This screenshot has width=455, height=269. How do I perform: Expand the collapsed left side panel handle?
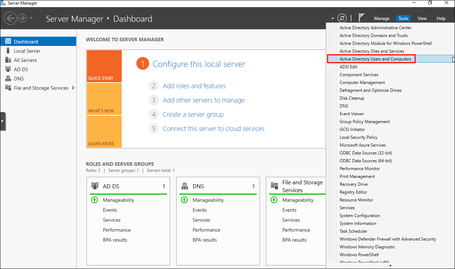click(x=2, y=121)
